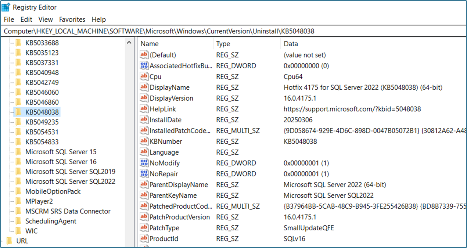Click string icon of Cpu value
Viewport: 467px width, 248px height.
[144, 77]
